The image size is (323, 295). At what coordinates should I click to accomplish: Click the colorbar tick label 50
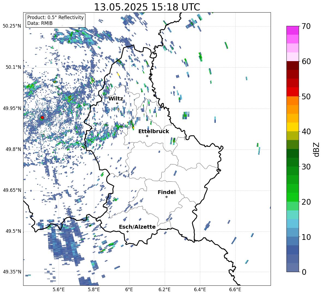pyautogui.click(x=306, y=97)
